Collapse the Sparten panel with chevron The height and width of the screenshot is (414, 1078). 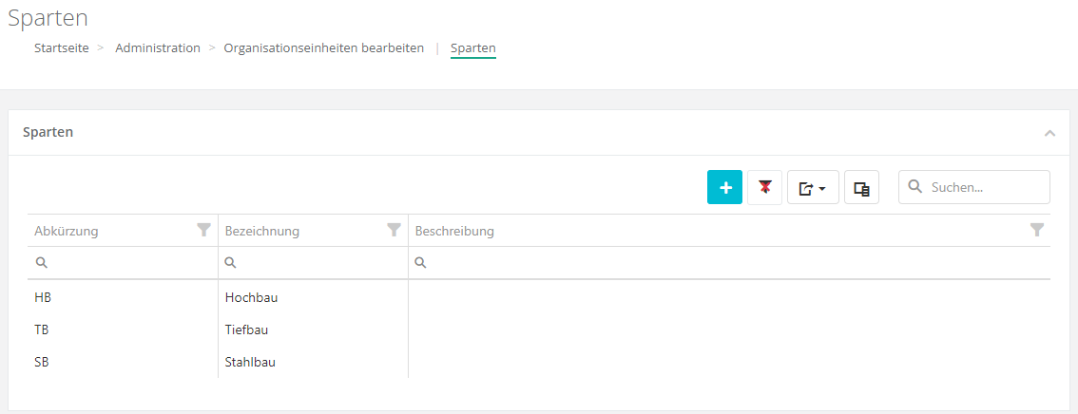click(1049, 133)
